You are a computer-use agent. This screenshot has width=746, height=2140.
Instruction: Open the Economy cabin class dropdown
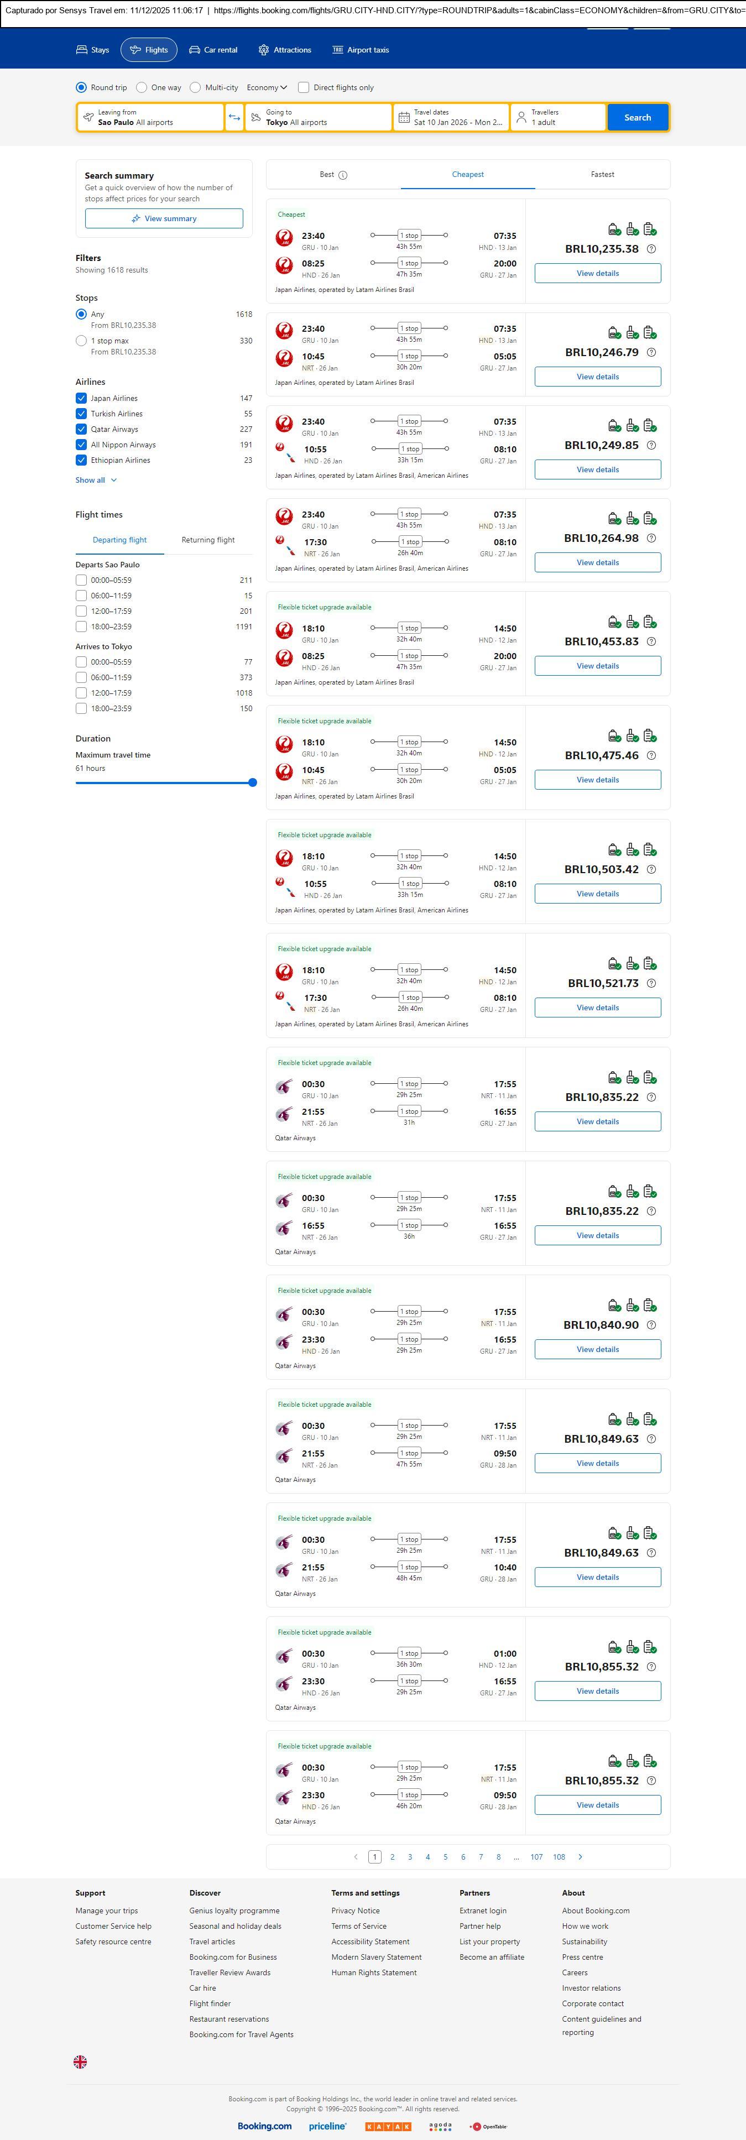point(267,87)
